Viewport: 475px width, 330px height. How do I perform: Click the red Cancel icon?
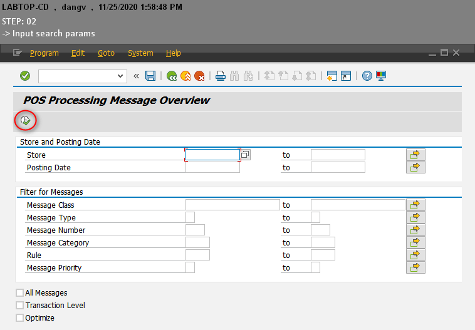tap(199, 76)
